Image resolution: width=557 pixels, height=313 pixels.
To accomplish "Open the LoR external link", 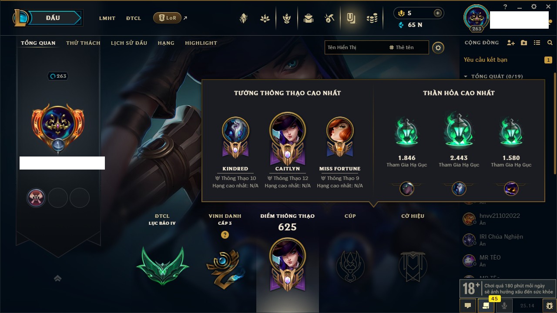I will point(171,18).
